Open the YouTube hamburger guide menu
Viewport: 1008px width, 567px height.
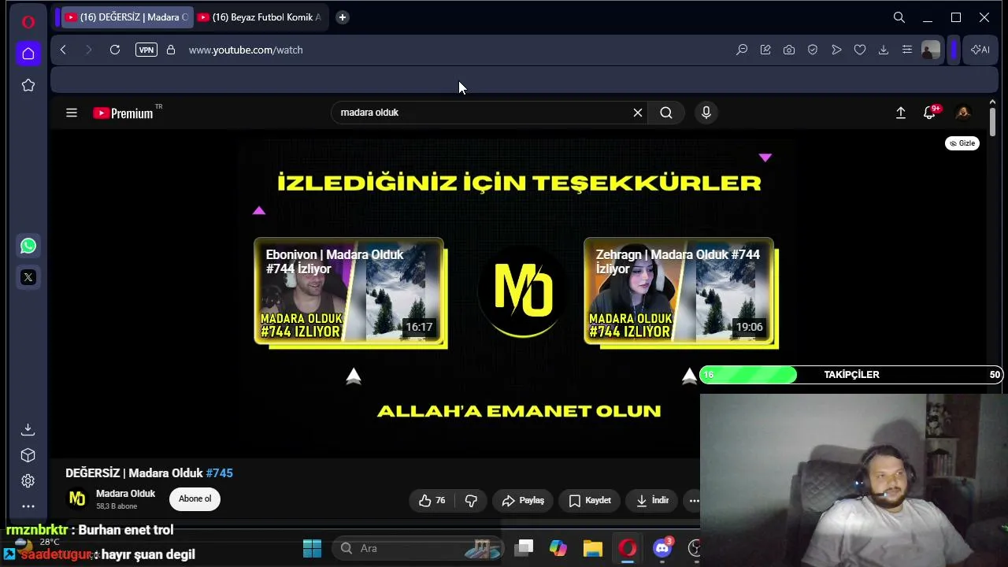72,113
